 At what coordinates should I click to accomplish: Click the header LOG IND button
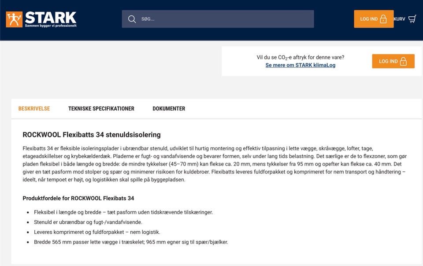[374, 19]
